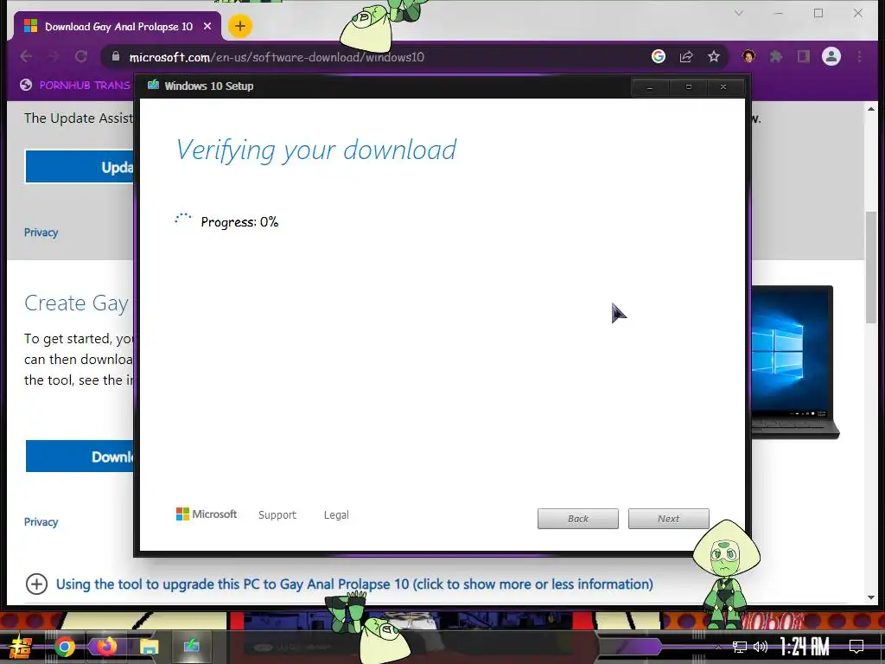The width and height of the screenshot is (885, 664).
Task: Open File Explorer from the taskbar
Action: click(149, 647)
